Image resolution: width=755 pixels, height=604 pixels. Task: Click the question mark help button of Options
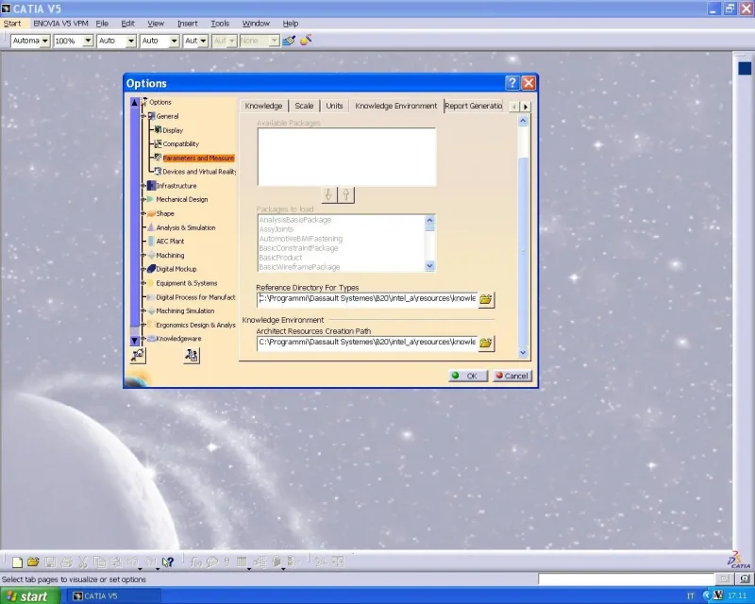[x=512, y=83]
